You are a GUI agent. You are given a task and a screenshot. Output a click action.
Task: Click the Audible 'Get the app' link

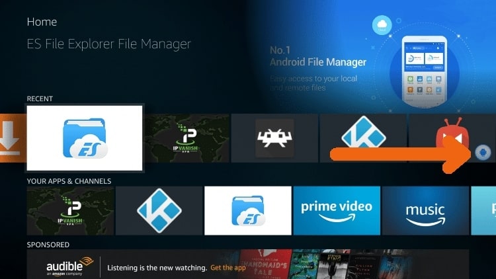click(x=228, y=268)
